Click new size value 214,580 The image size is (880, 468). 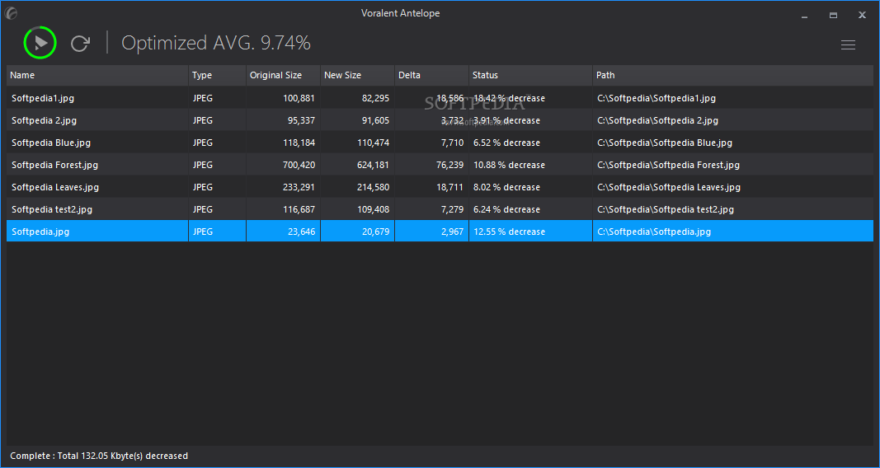(x=373, y=187)
